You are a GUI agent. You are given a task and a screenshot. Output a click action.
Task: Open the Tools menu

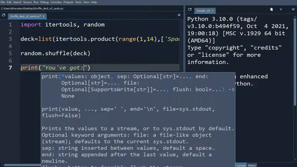tap(78, 2)
